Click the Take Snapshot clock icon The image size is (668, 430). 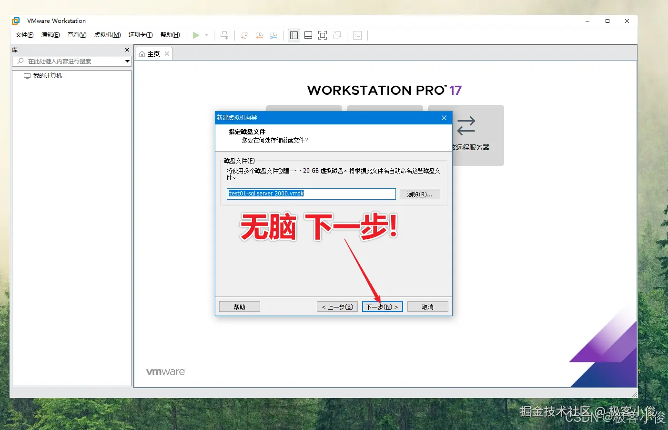tap(245, 35)
